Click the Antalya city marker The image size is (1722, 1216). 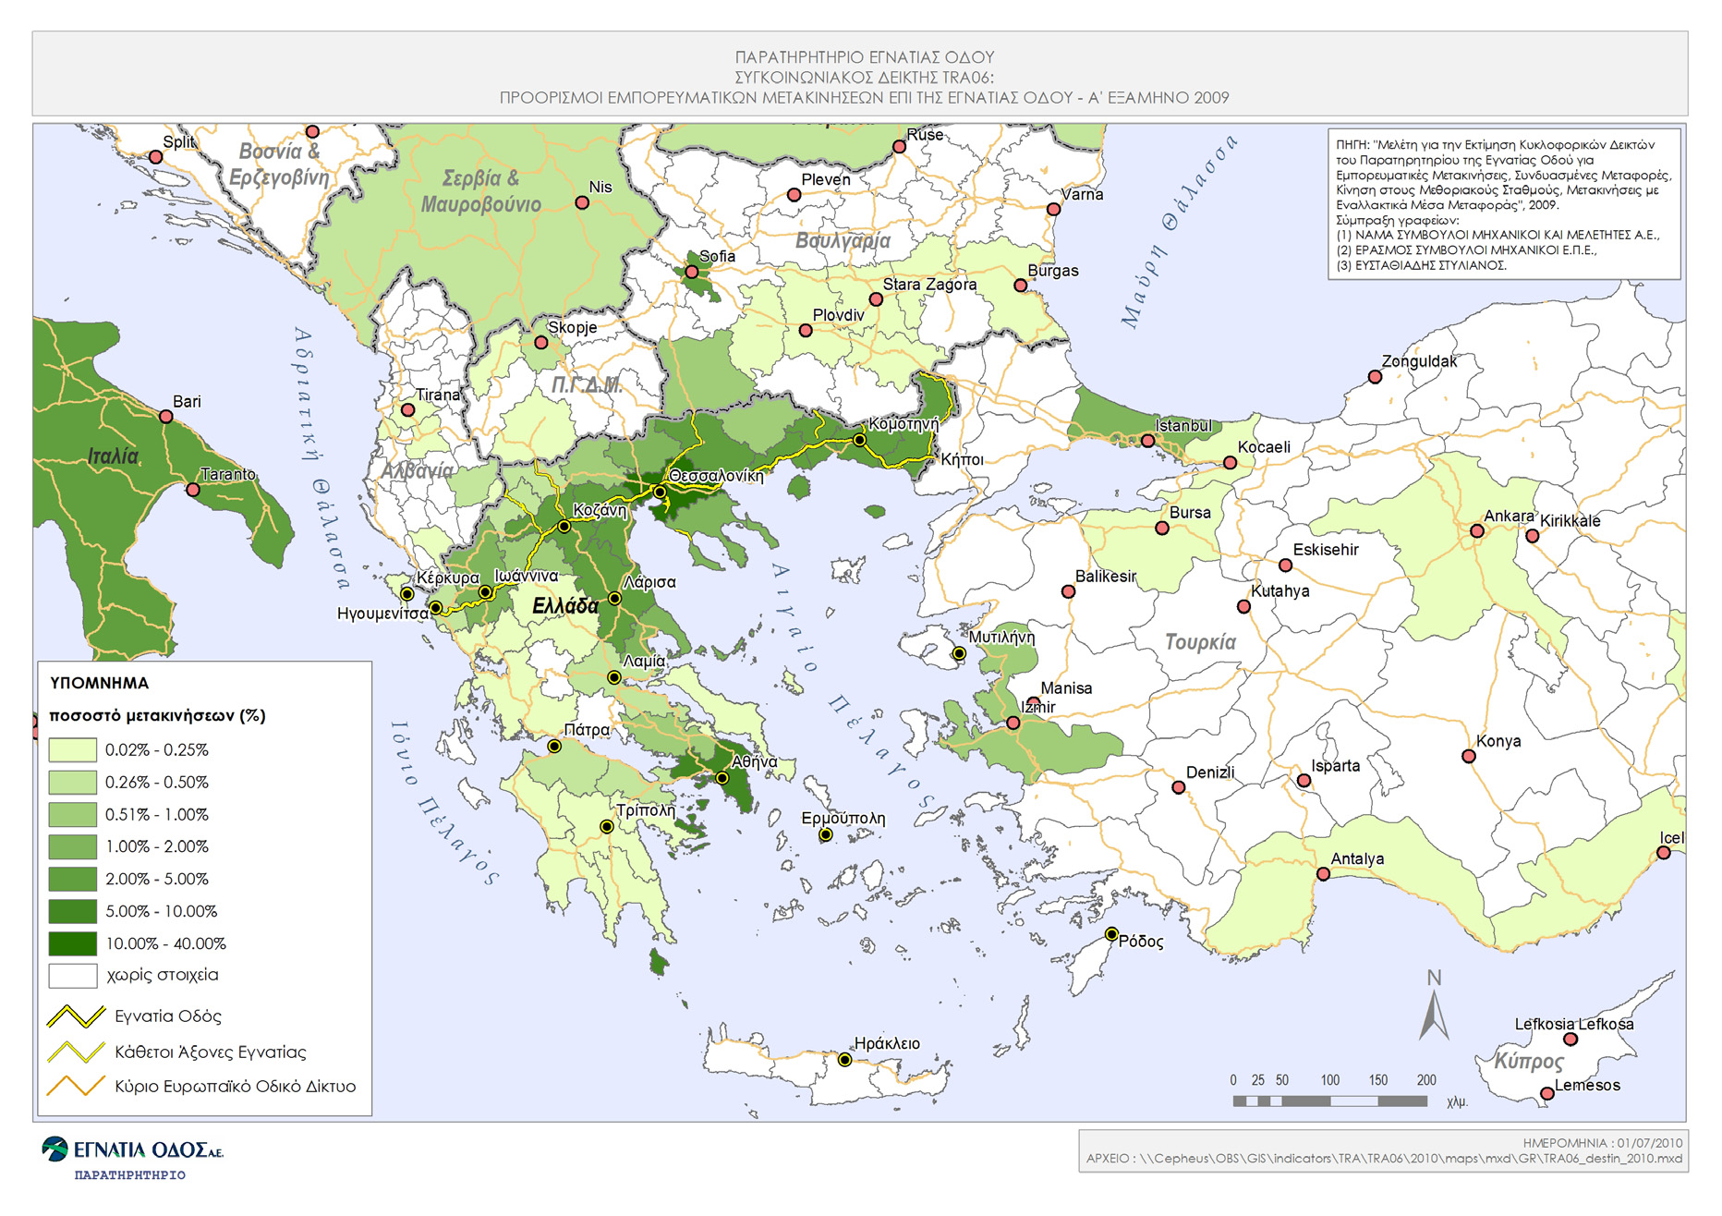[1323, 874]
